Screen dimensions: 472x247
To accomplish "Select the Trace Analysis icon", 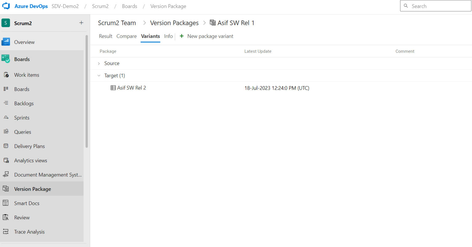I will pyautogui.click(x=6, y=232).
